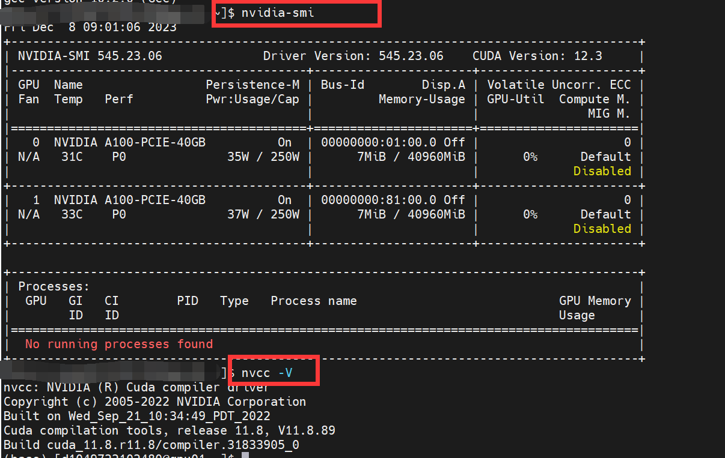Select the "Compute M." column header
This screenshot has width=725, height=458.
pyautogui.click(x=595, y=99)
